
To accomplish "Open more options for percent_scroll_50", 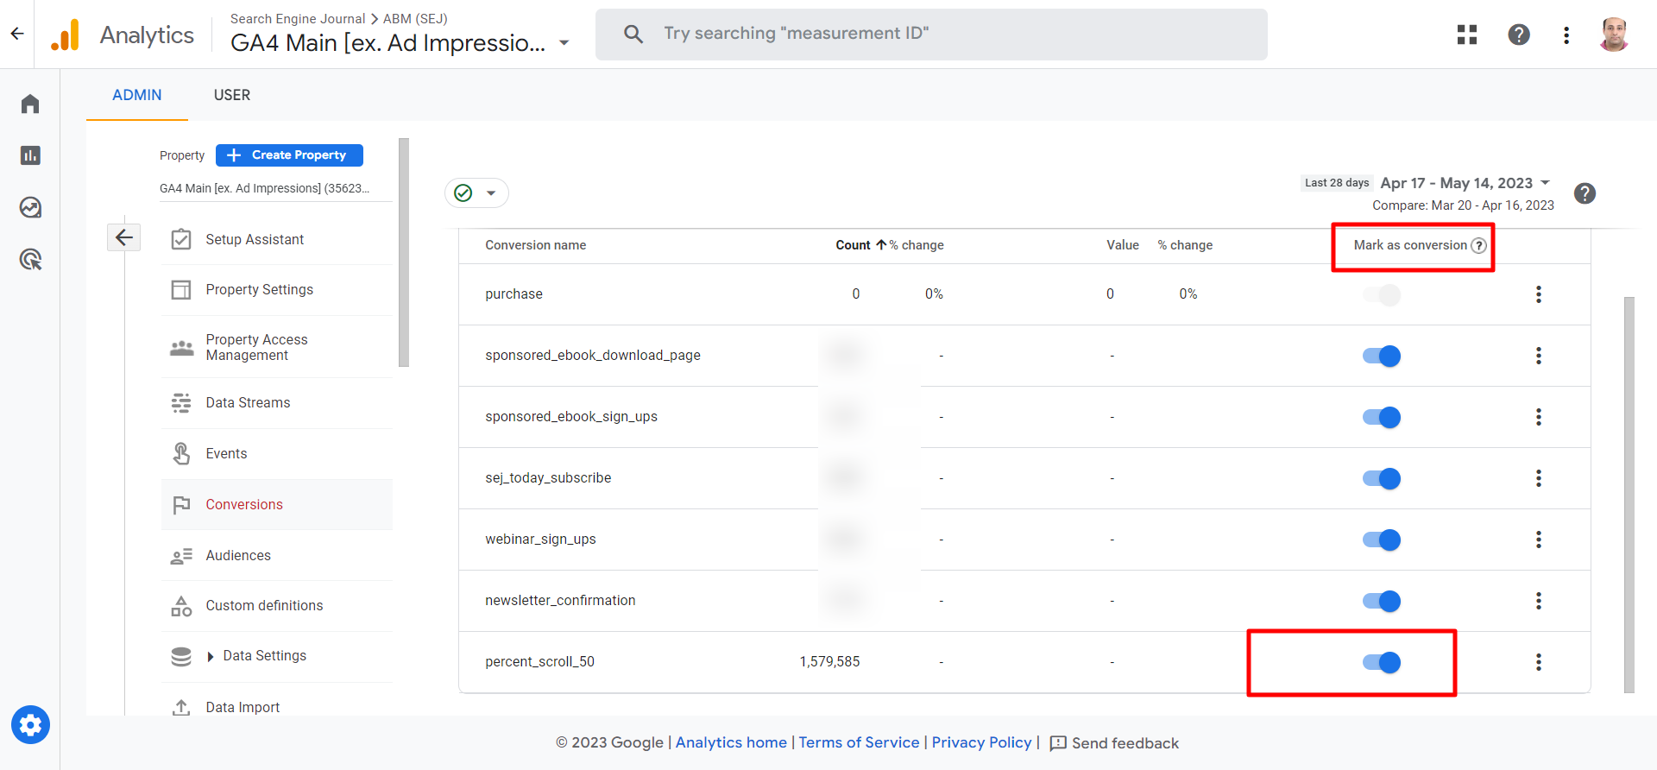I will pyautogui.click(x=1538, y=662).
